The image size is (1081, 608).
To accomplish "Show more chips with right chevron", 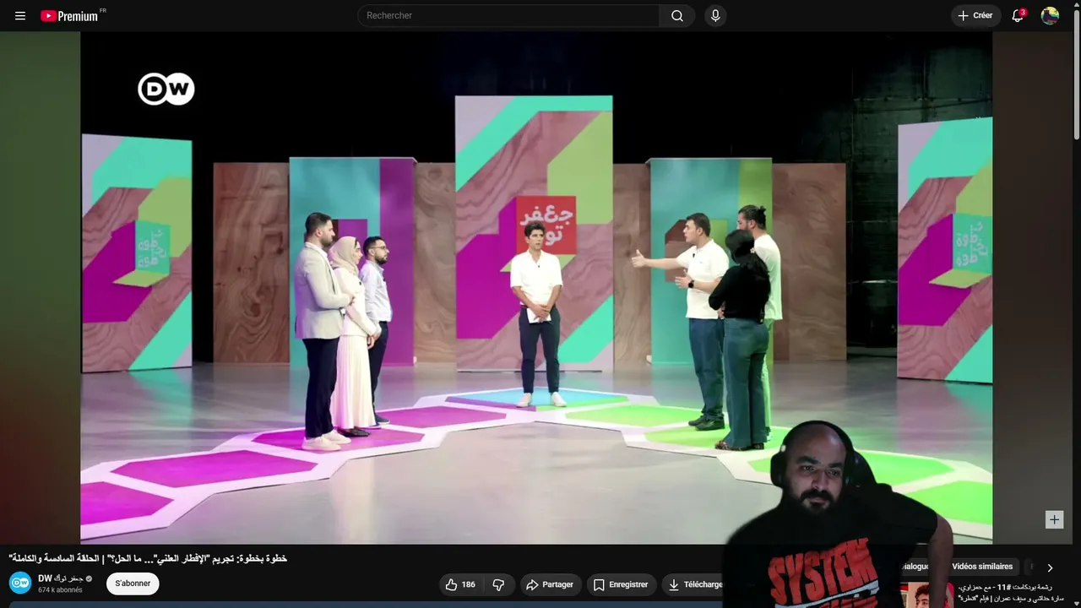I will [1050, 568].
